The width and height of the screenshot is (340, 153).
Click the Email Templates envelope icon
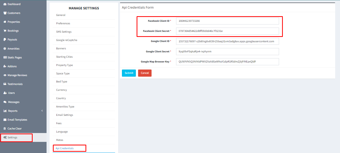pyautogui.click(x=5, y=120)
